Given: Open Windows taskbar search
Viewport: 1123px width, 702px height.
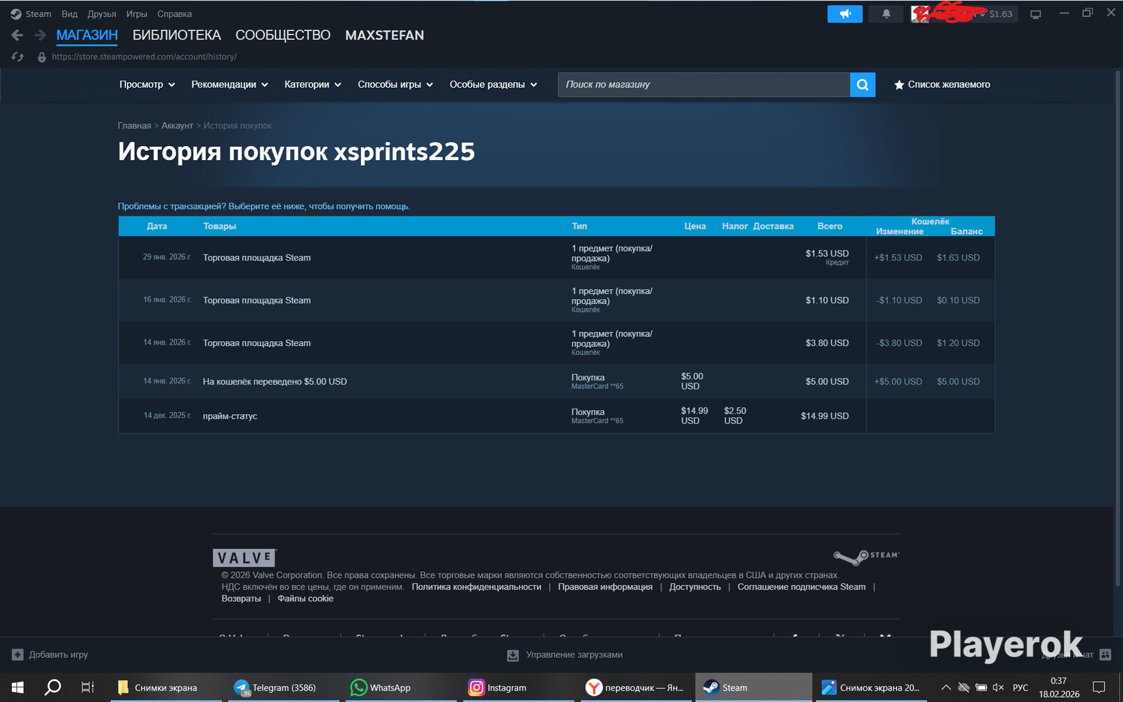Looking at the screenshot, I should click(x=53, y=687).
